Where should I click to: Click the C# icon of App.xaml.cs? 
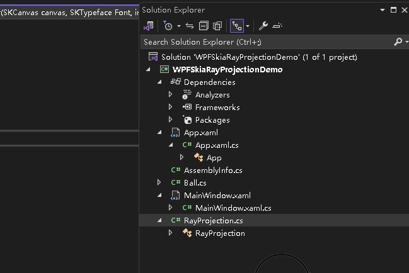(187, 145)
